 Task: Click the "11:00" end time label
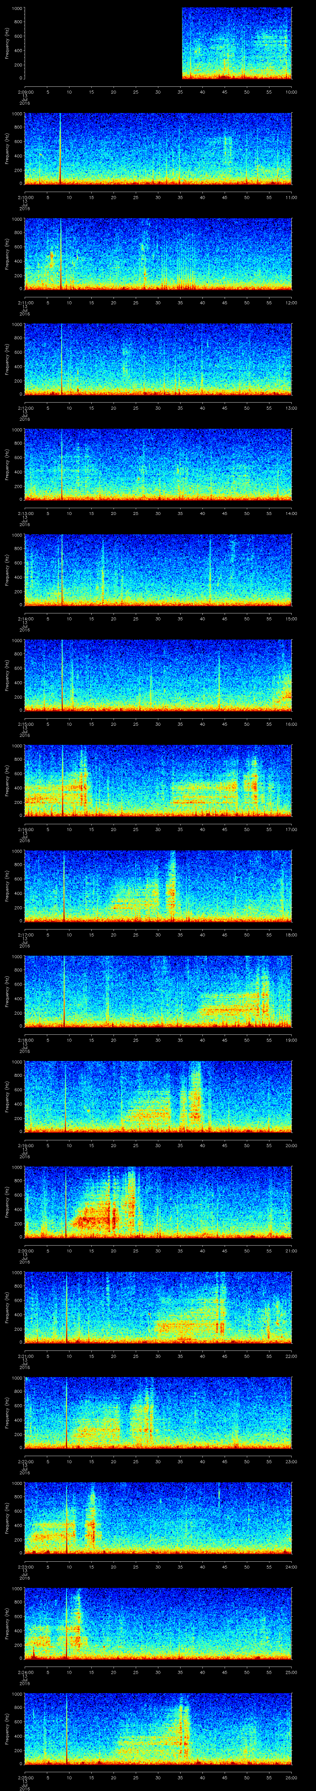pos(291,198)
